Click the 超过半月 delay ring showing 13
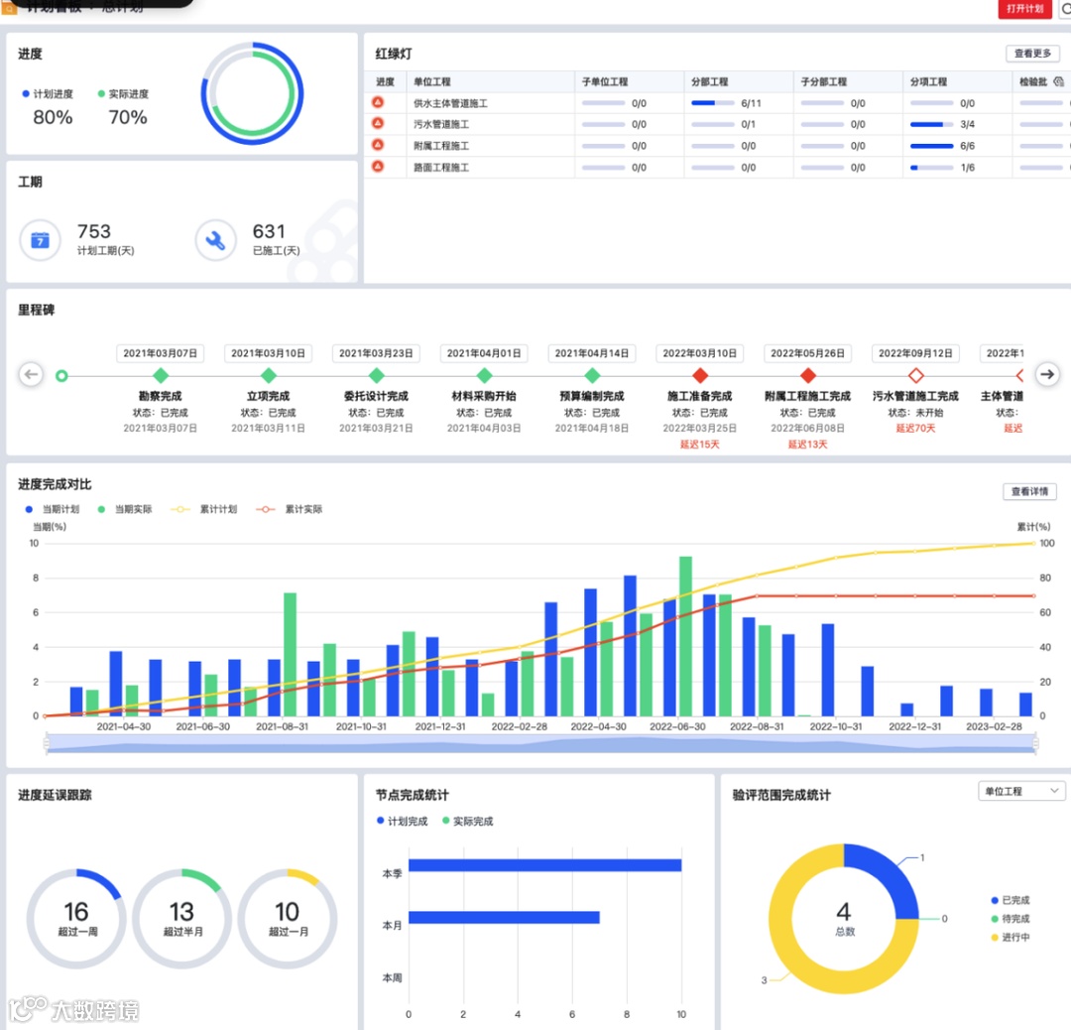Image resolution: width=1071 pixels, height=1030 pixels. tap(181, 919)
